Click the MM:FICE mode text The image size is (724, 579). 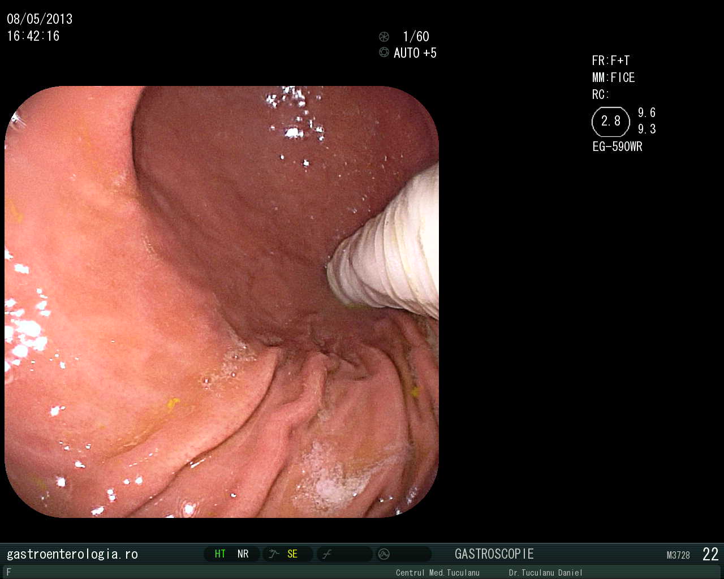coord(614,77)
